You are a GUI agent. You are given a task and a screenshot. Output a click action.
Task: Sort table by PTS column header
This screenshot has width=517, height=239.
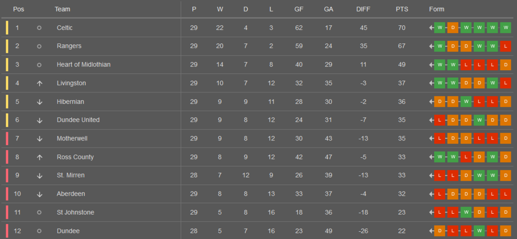click(402, 9)
